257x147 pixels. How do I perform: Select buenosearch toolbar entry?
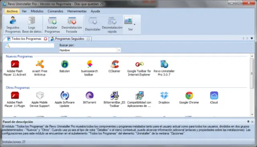pos(89,68)
